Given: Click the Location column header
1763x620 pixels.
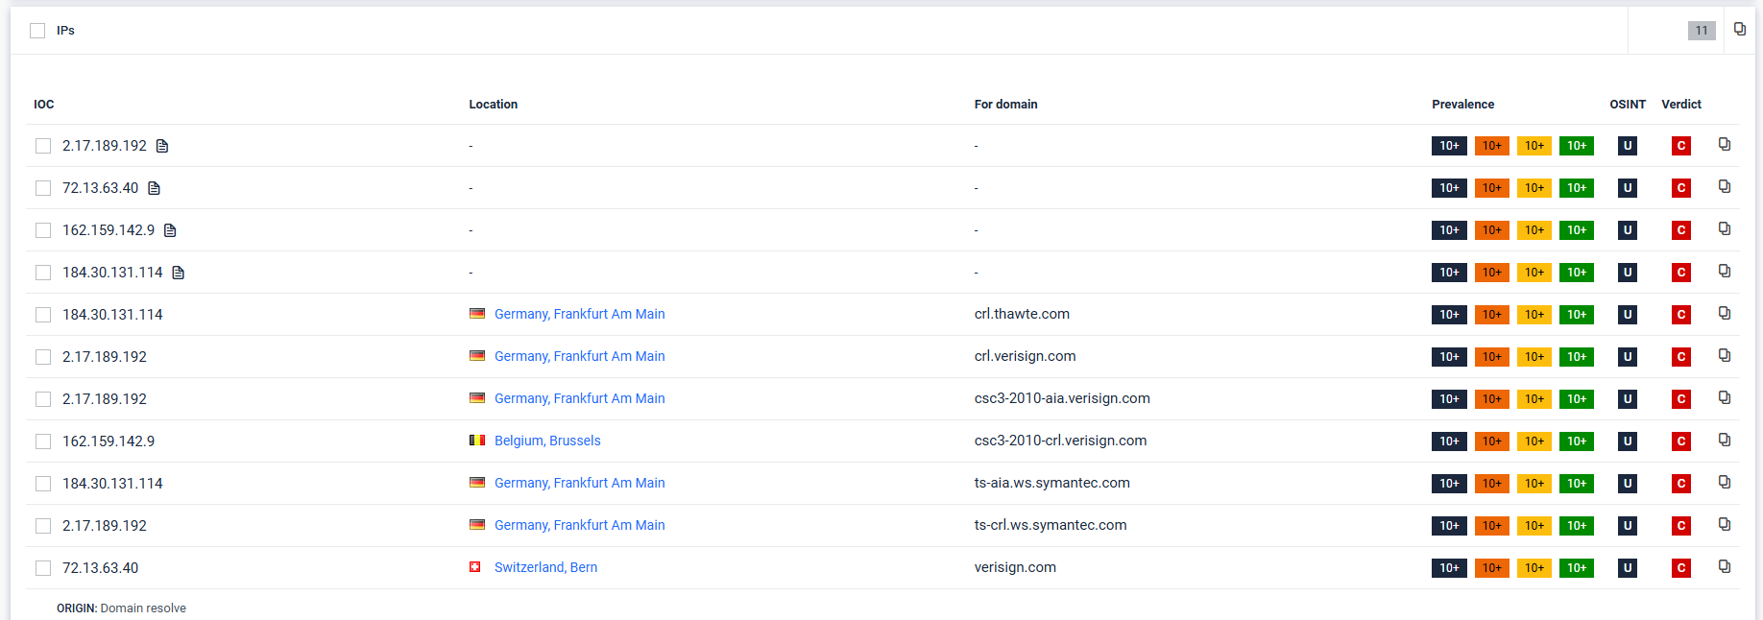Looking at the screenshot, I should point(493,105).
